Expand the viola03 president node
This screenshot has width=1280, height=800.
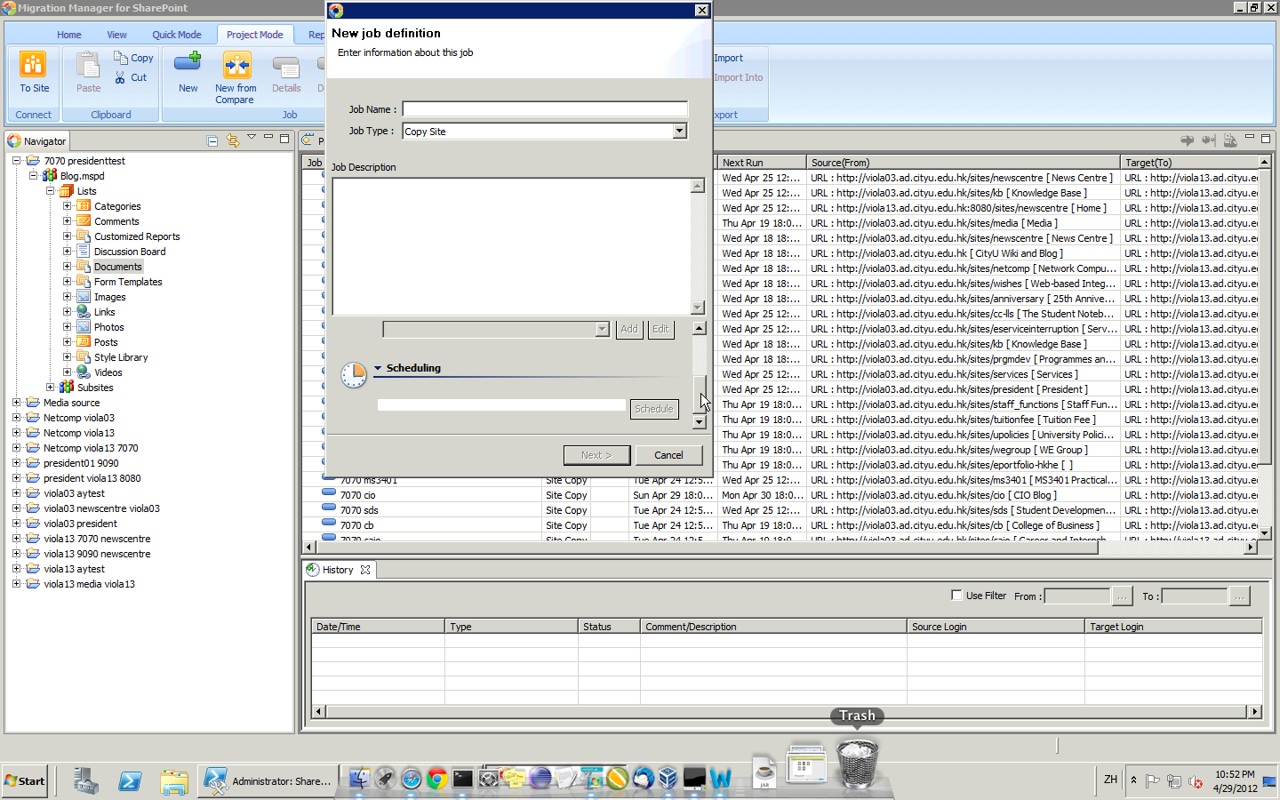point(16,524)
